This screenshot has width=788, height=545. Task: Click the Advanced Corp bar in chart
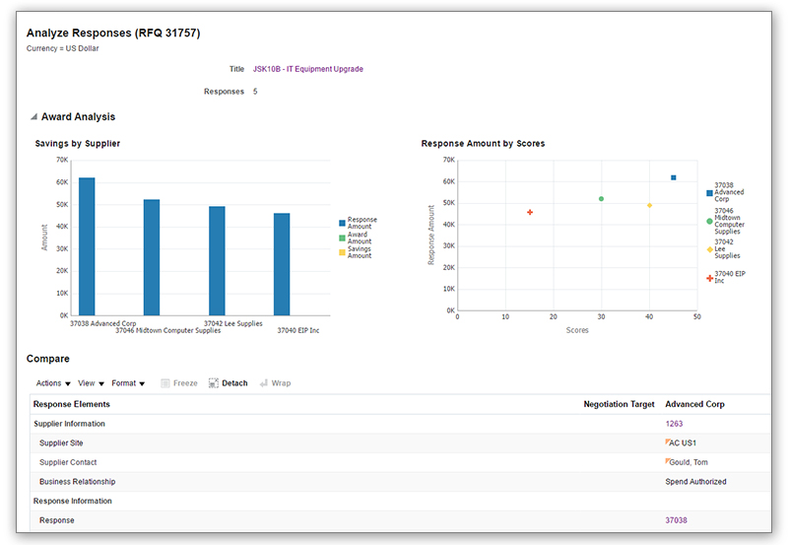(x=87, y=246)
